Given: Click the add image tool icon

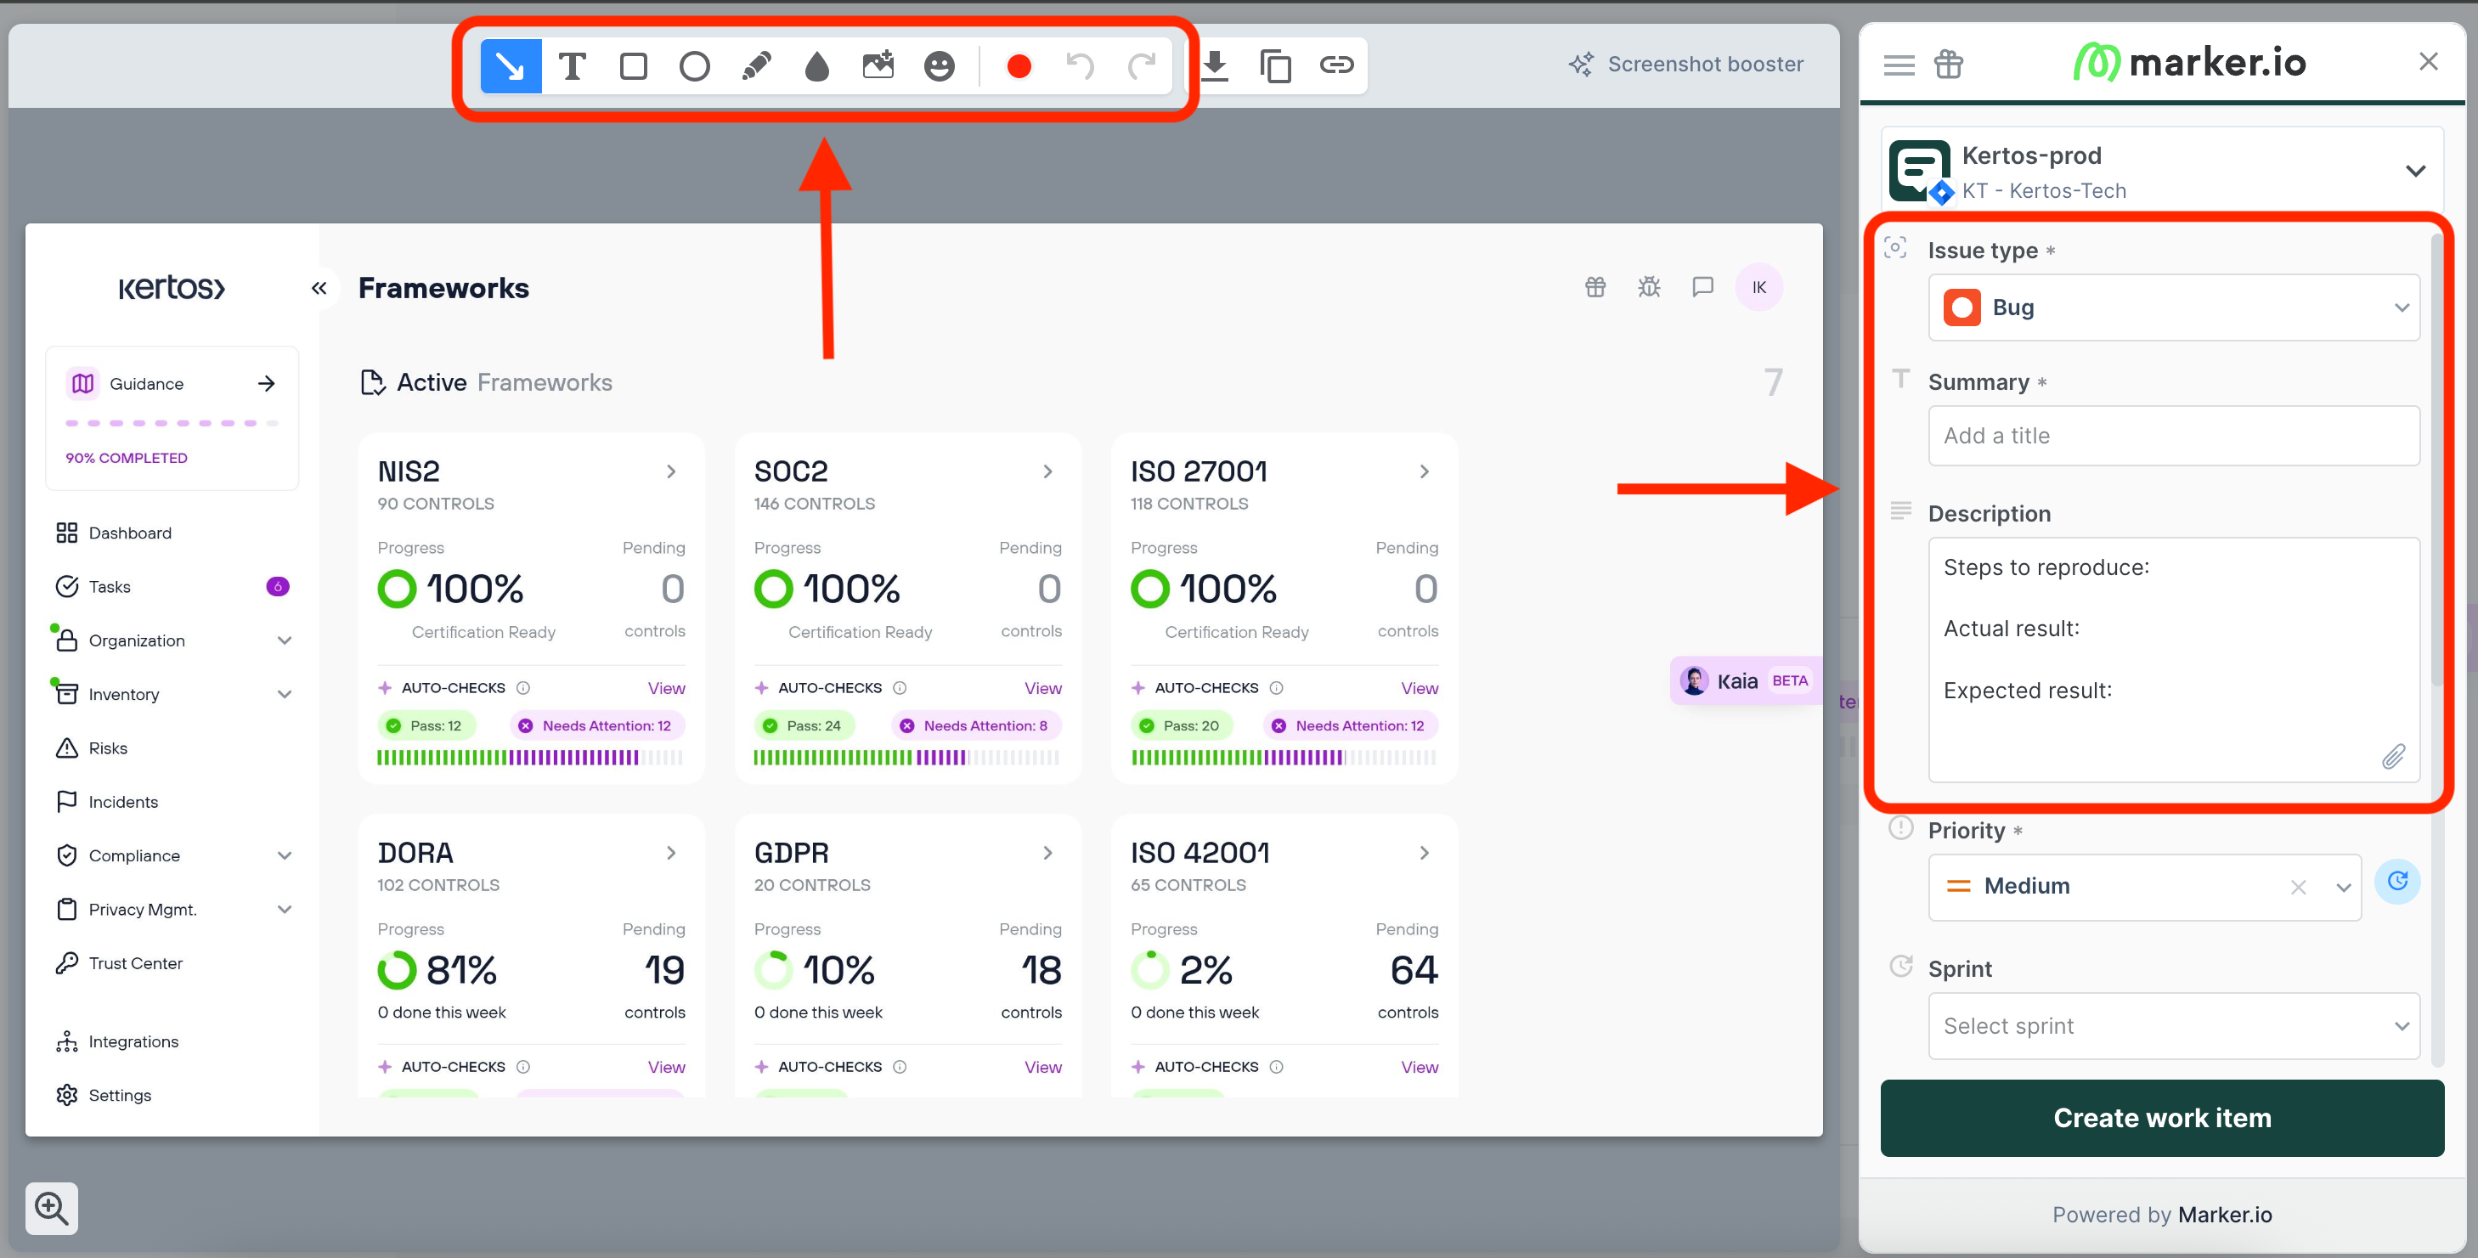Looking at the screenshot, I should pos(878,65).
